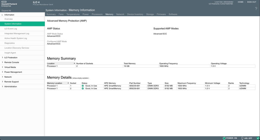Sort Memory Details by Memory Location header

coord(54,83)
